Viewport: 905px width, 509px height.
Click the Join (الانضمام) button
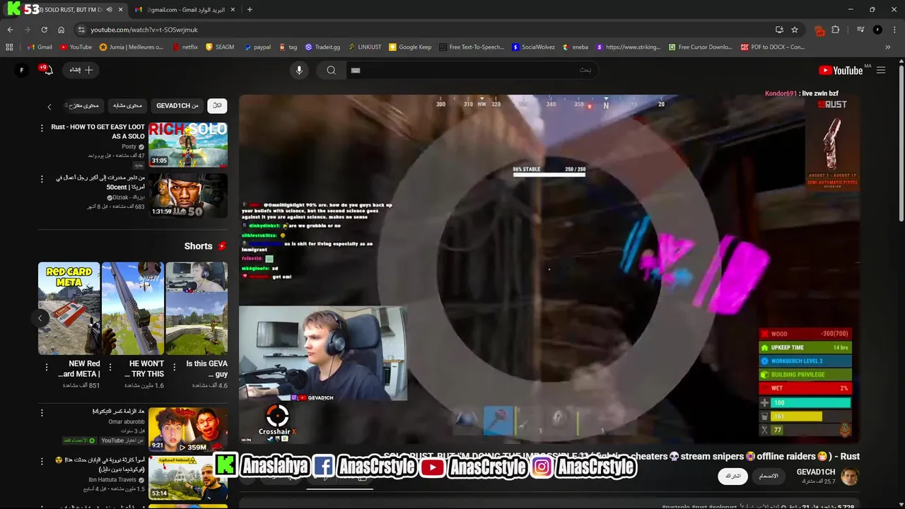(769, 476)
